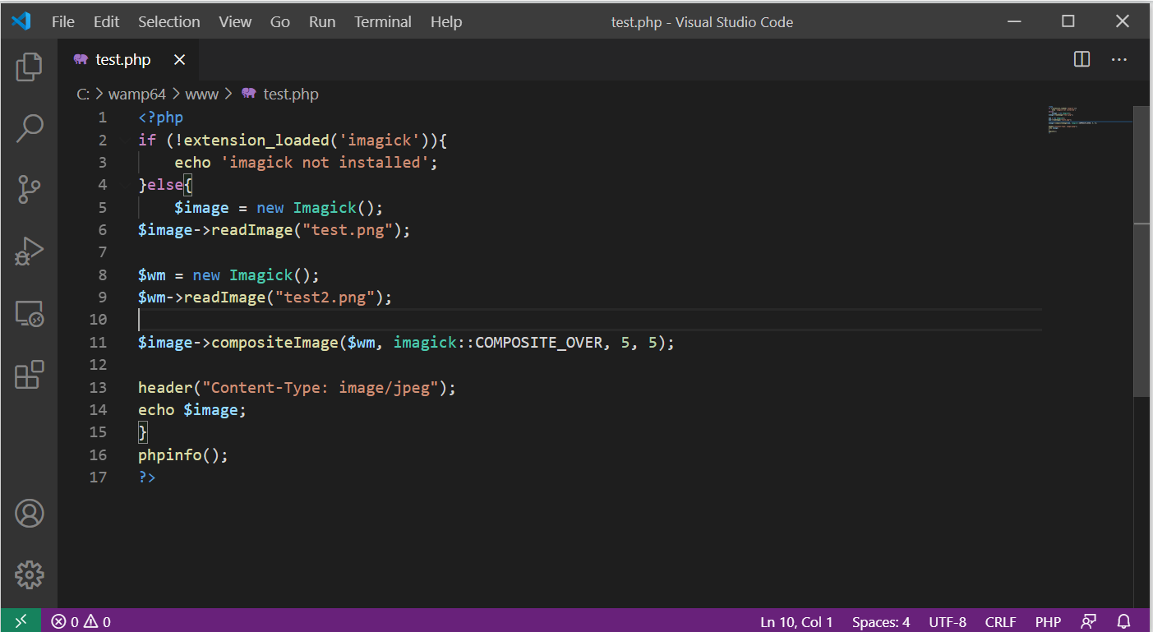This screenshot has width=1153, height=632.
Task: Open the Terminal menu
Action: point(383,22)
